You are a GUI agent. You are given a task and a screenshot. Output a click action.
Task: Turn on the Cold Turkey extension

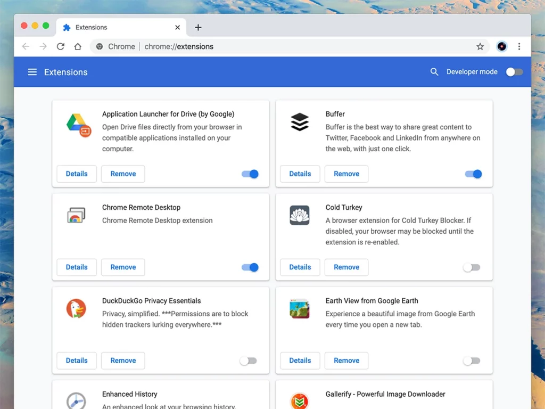(472, 267)
